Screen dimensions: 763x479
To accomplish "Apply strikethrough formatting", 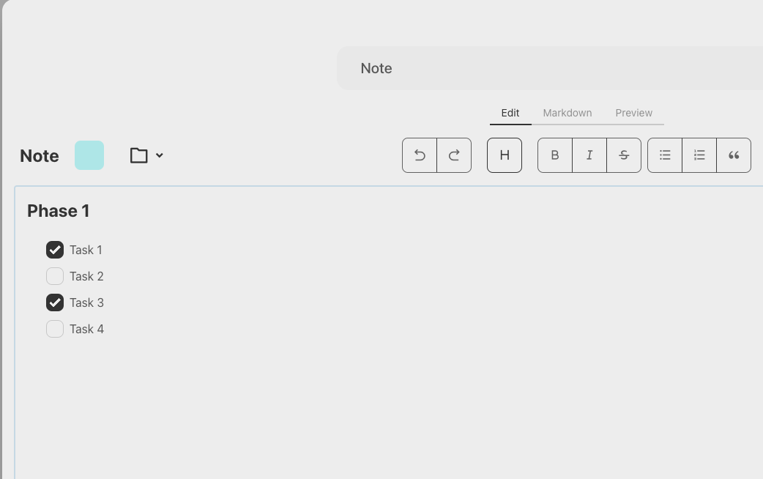I will [624, 155].
